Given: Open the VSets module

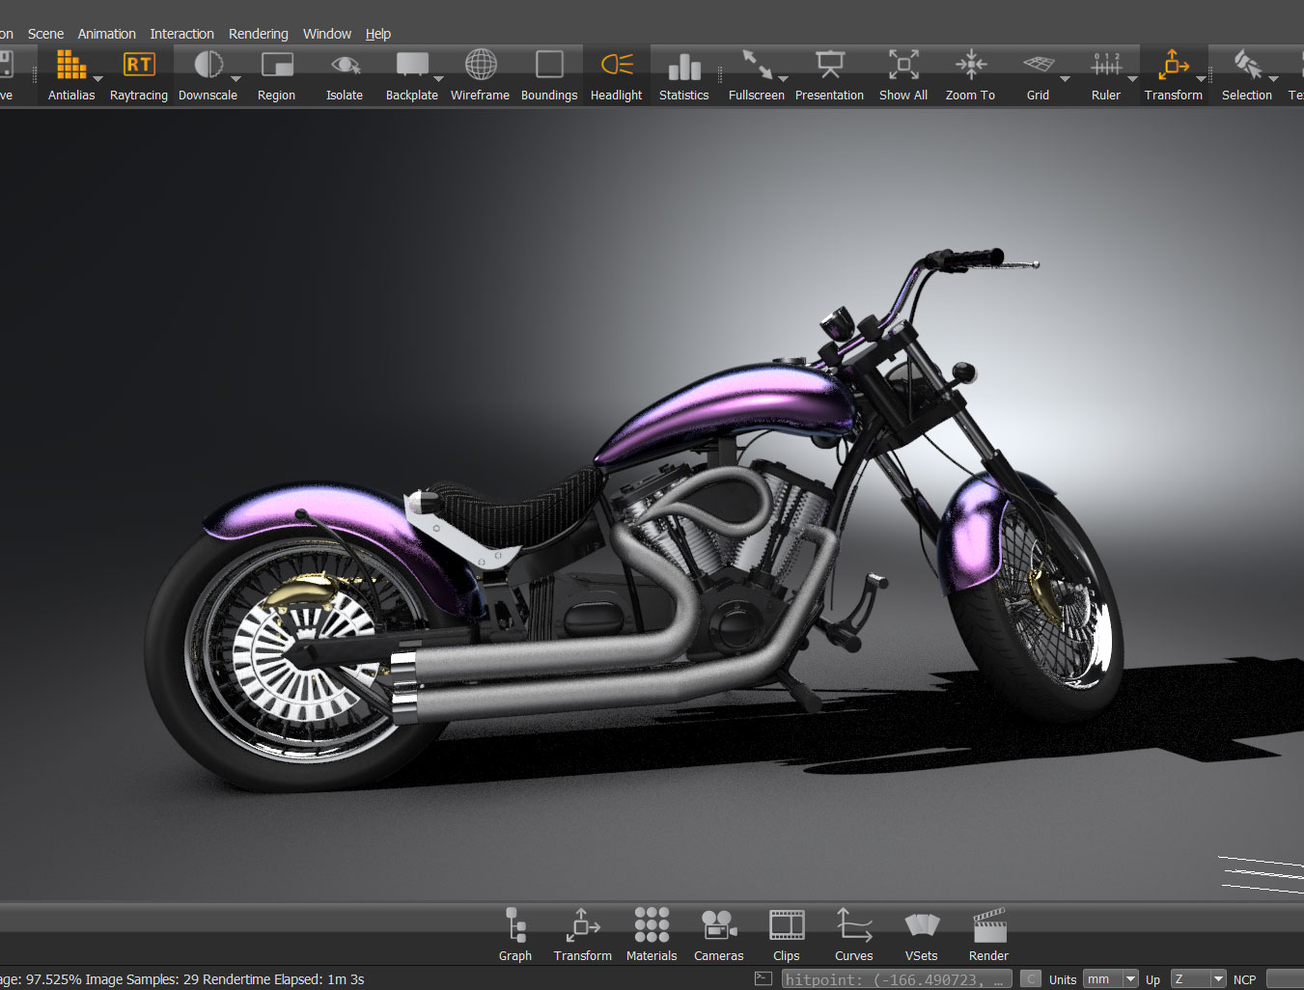Looking at the screenshot, I should pos(921,934).
